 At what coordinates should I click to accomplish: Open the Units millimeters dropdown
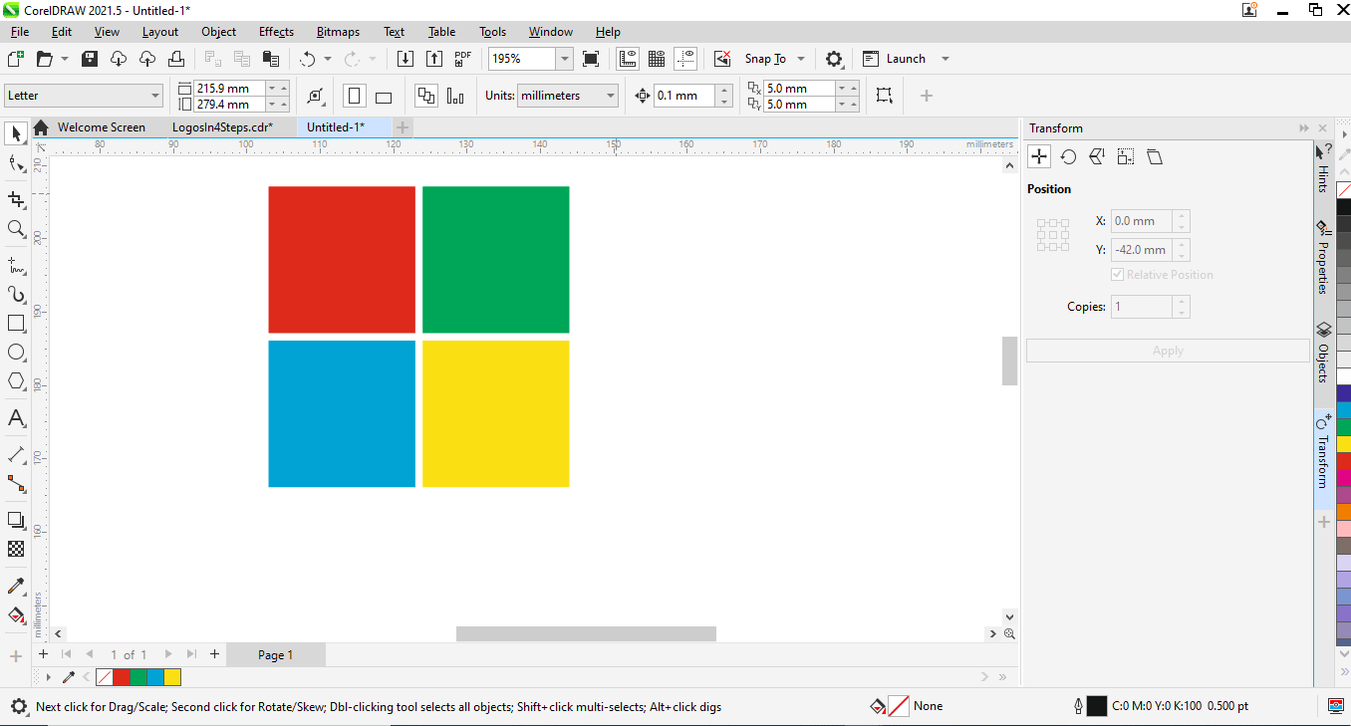click(x=610, y=96)
